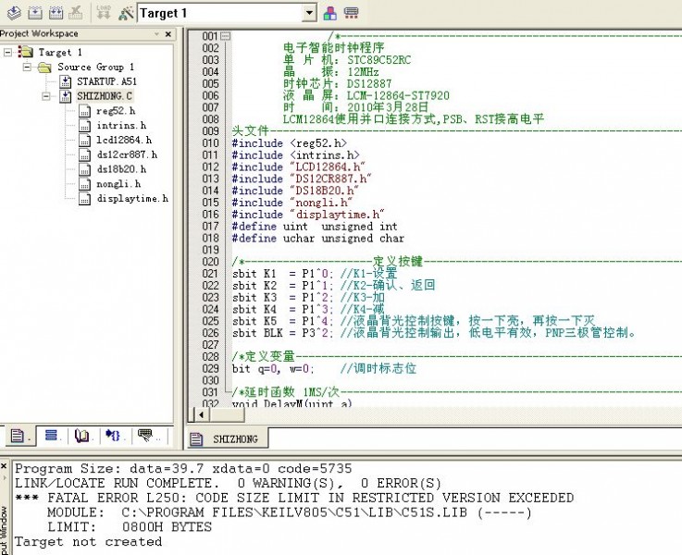682x555 pixels.
Task: Click the Build target toolbar icon
Action: (x=34, y=13)
